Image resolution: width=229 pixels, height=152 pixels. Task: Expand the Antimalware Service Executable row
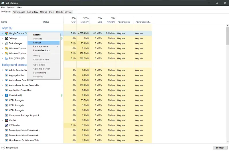point(2,85)
